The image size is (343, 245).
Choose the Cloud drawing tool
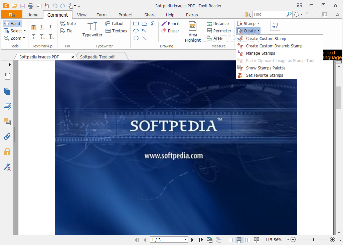144,24
